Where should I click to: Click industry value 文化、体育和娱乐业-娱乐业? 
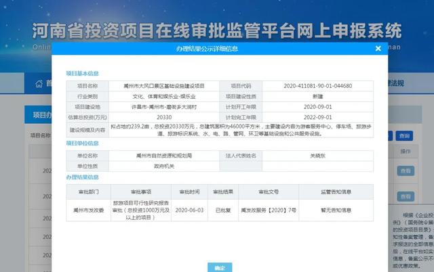point(164,96)
